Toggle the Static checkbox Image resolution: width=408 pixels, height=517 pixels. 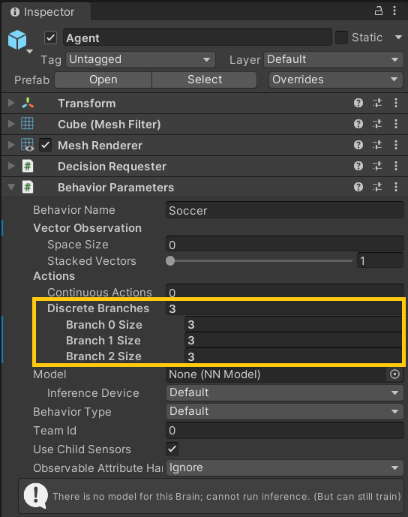(341, 38)
